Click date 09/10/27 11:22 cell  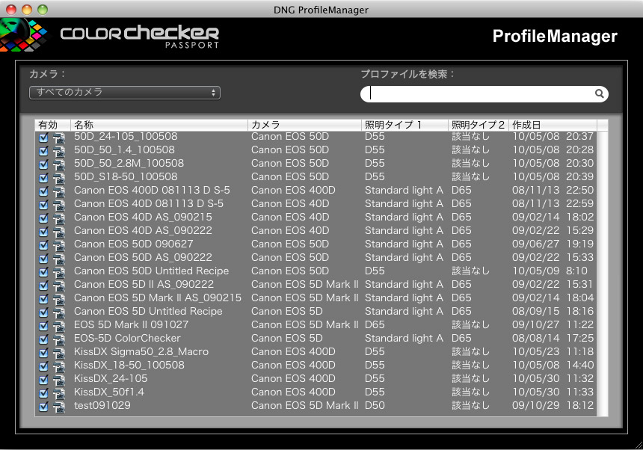tap(553, 324)
